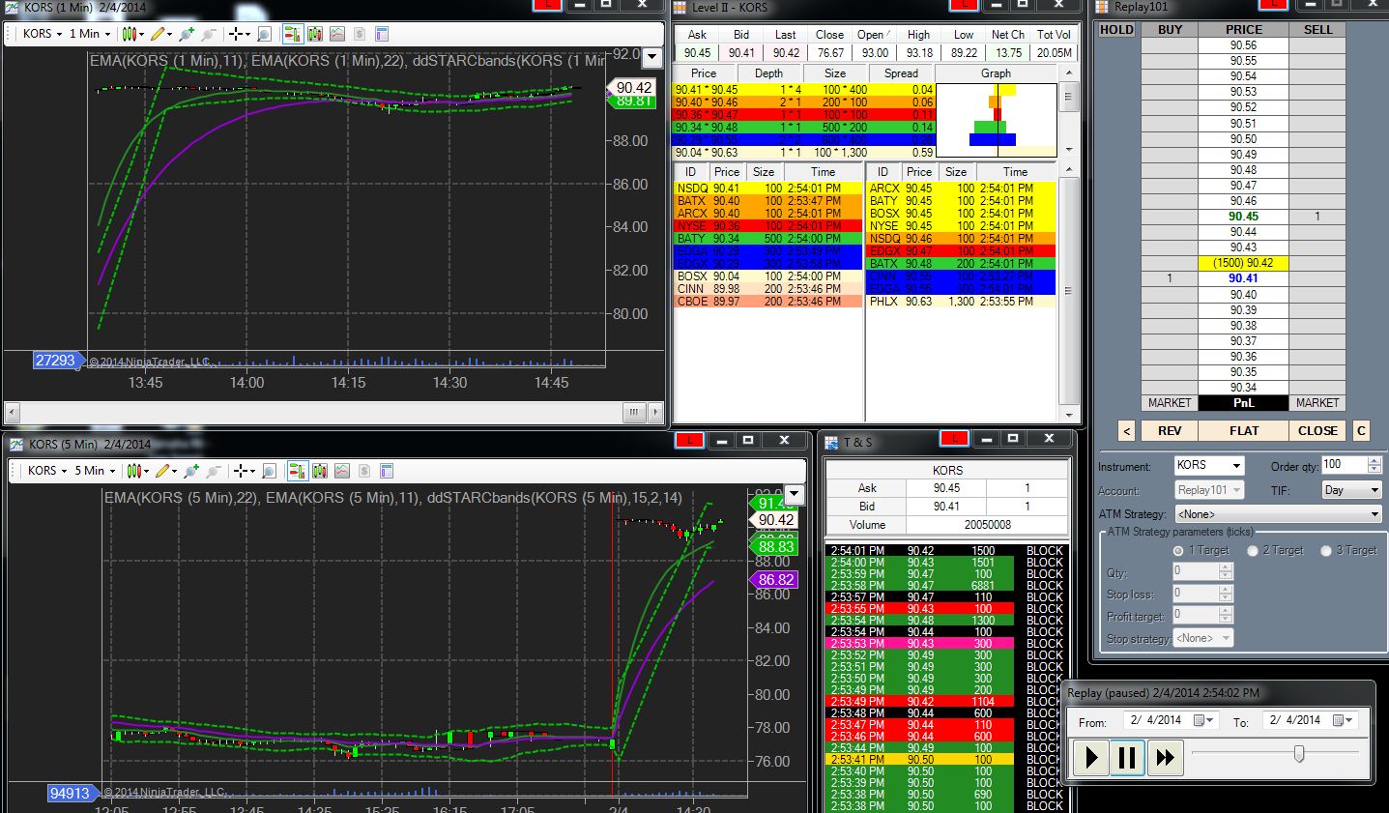Image resolution: width=1389 pixels, height=813 pixels.
Task: Zoom in on the KORS 5 Min chart
Action: [x=191, y=471]
